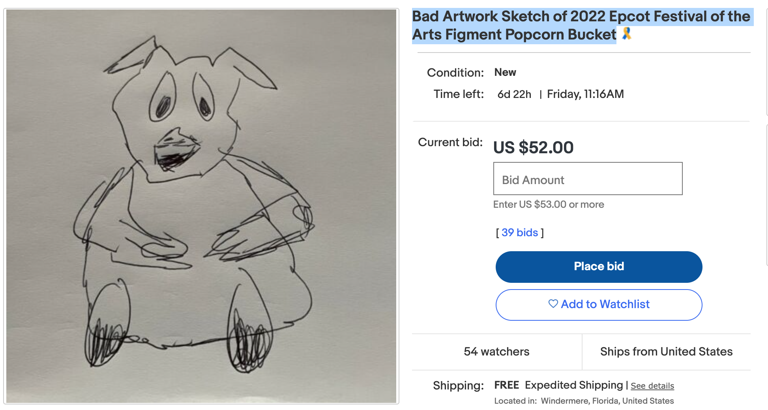Click the condition value New

(505, 72)
